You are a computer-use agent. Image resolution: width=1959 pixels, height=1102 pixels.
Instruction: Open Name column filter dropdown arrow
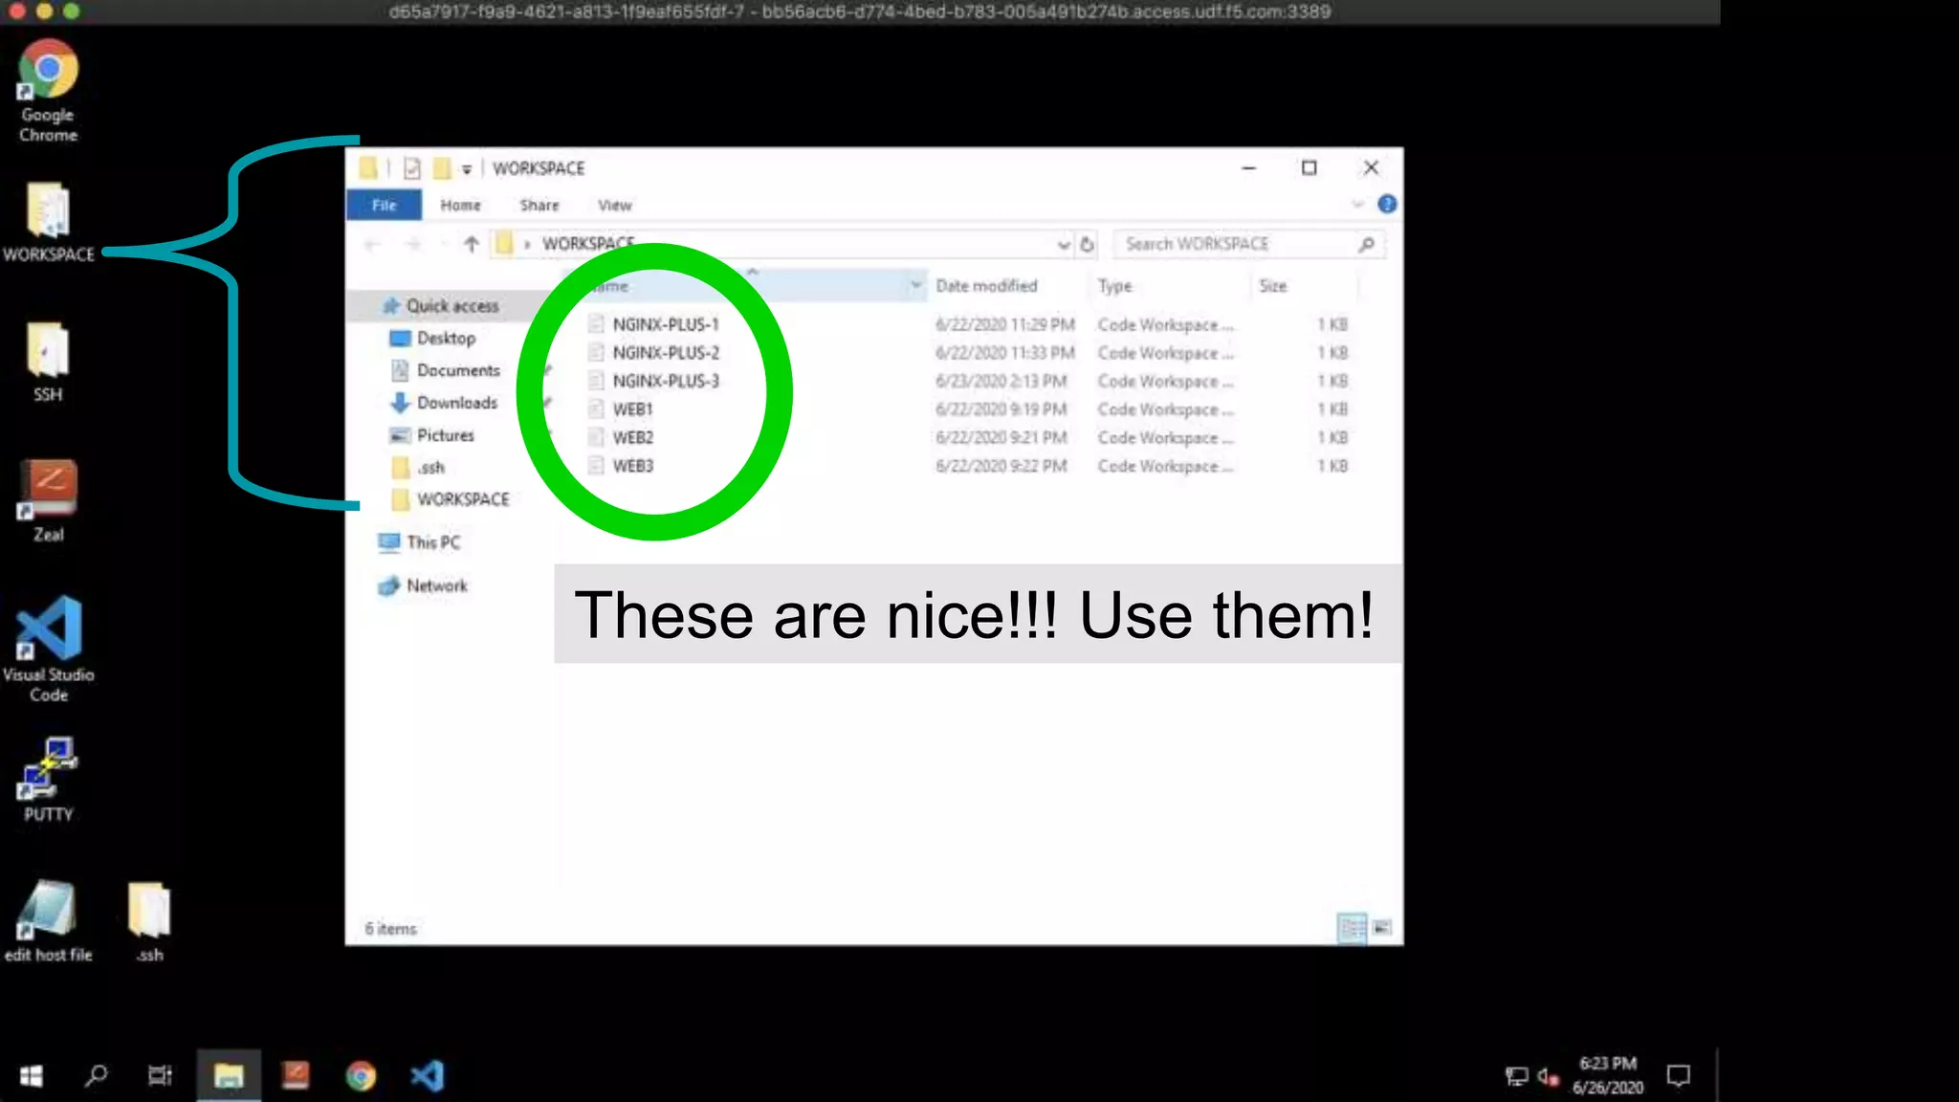[x=915, y=285]
